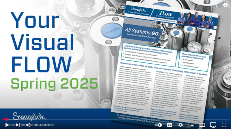Switch to theater mode
This screenshot has width=231, height=129.
click(202, 125)
